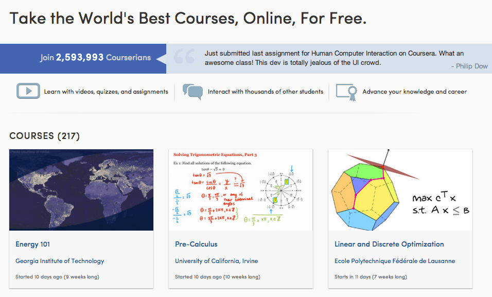This screenshot has width=492, height=297.
Task: Click the large quotation marks icon
Action: [x=184, y=57]
